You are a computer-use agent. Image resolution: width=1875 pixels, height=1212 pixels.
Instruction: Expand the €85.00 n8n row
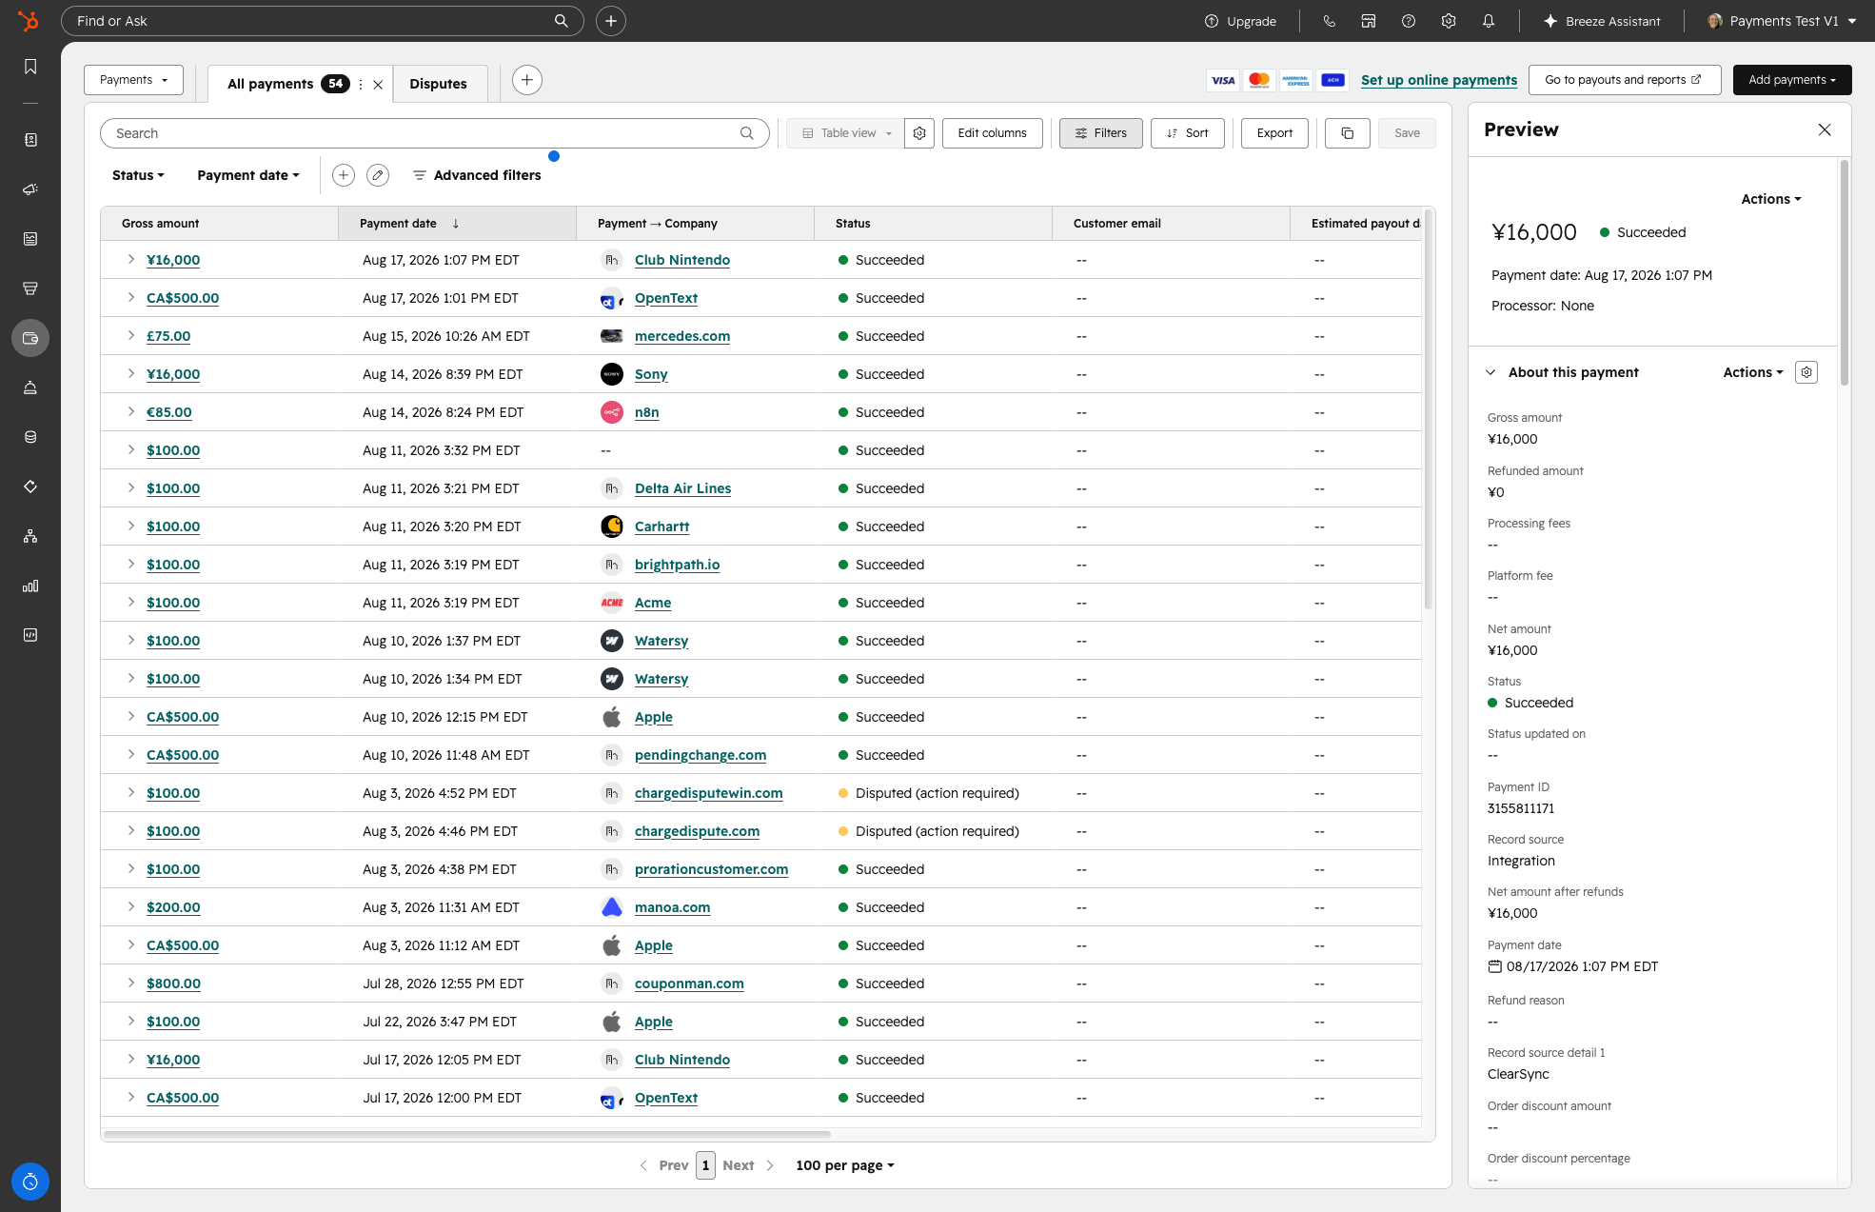130,411
